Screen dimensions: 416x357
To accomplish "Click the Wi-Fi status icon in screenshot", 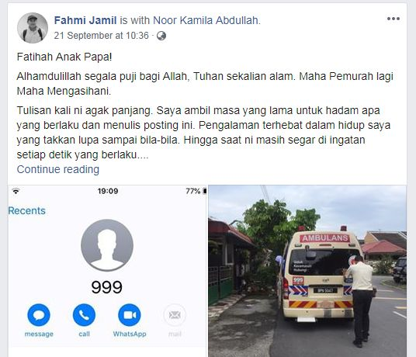I will click(16, 191).
